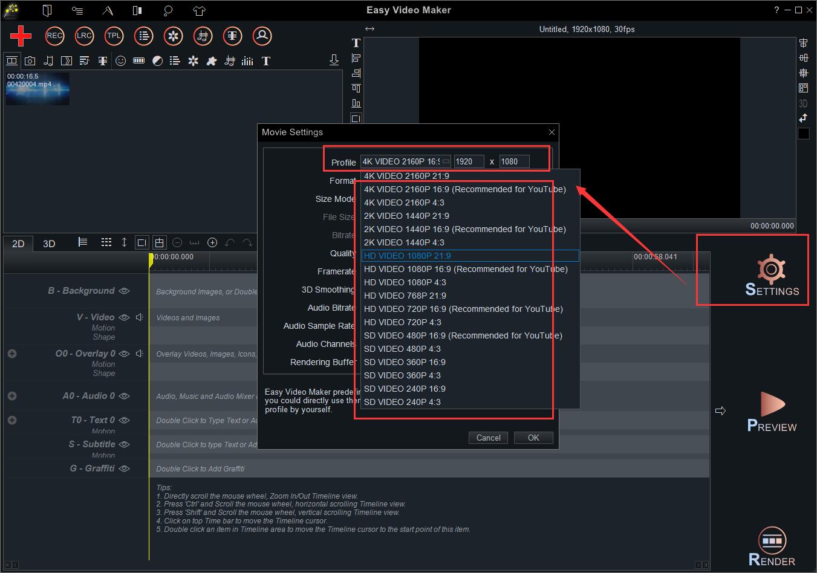Image resolution: width=817 pixels, height=573 pixels.
Task: Toggle visibility of G - Graffiti track
Action: [125, 468]
